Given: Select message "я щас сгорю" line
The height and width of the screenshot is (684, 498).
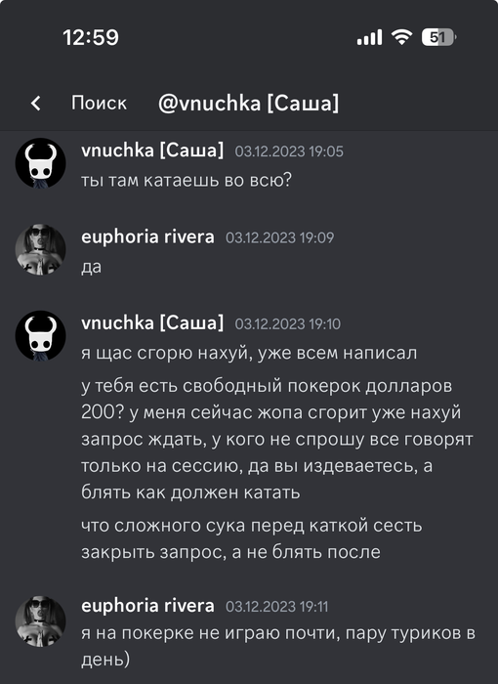Looking at the screenshot, I should [249, 353].
